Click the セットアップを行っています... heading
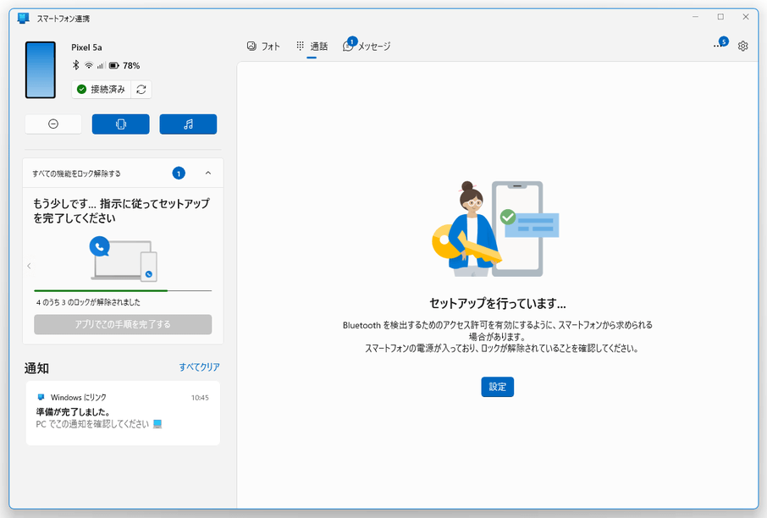 [498, 304]
